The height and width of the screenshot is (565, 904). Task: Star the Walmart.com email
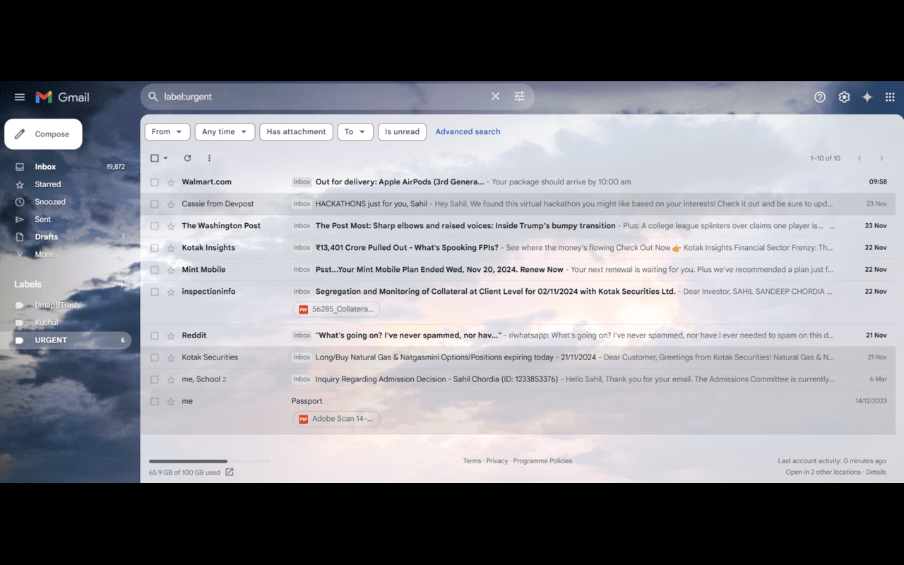coord(171,182)
